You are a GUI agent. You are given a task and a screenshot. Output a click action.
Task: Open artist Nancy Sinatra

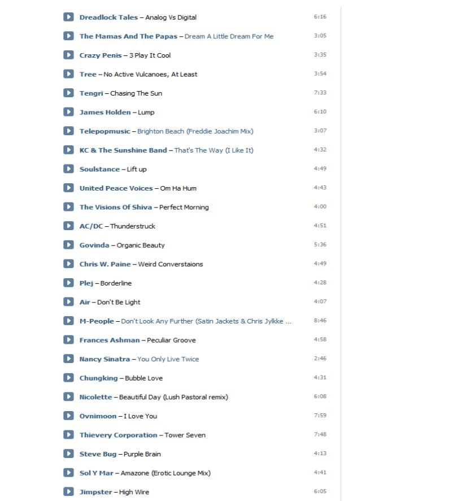coord(105,359)
